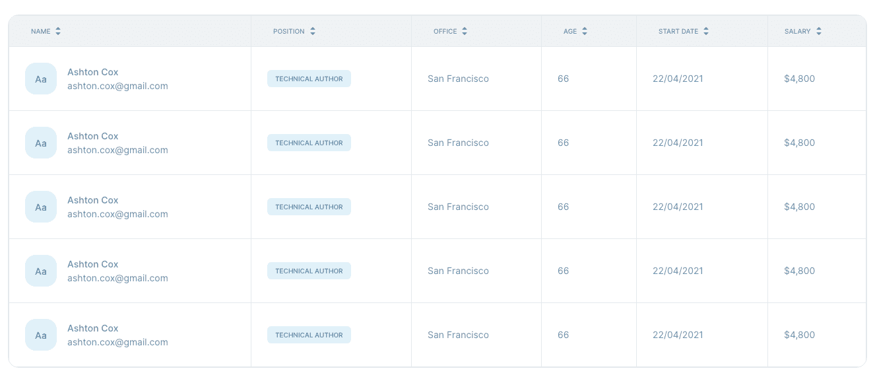The width and height of the screenshot is (875, 381).
Task: Click the avatar icon in the third row
Action: (x=40, y=207)
